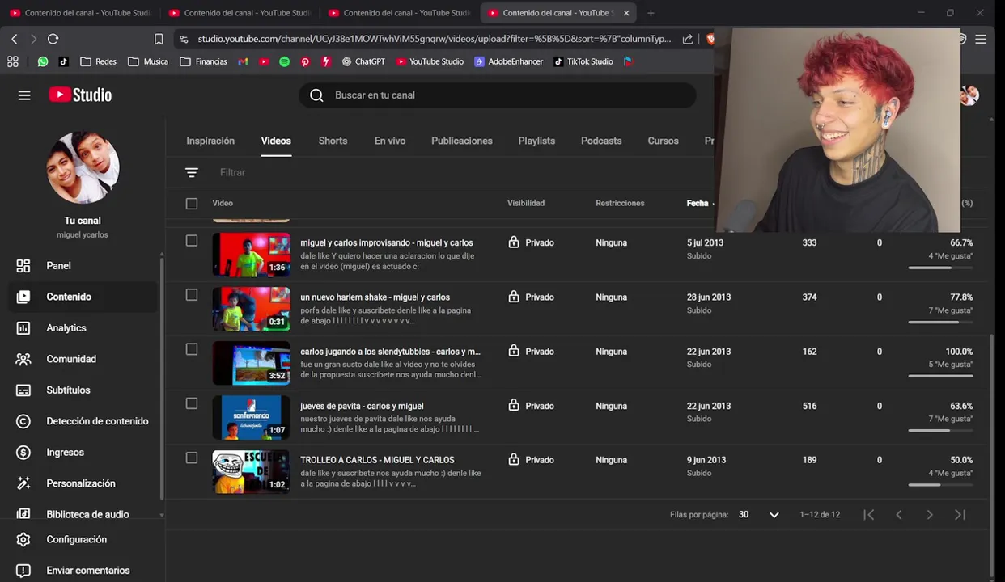Check the 'jueves de pavita' video
The image size is (1005, 582).
(x=192, y=403)
